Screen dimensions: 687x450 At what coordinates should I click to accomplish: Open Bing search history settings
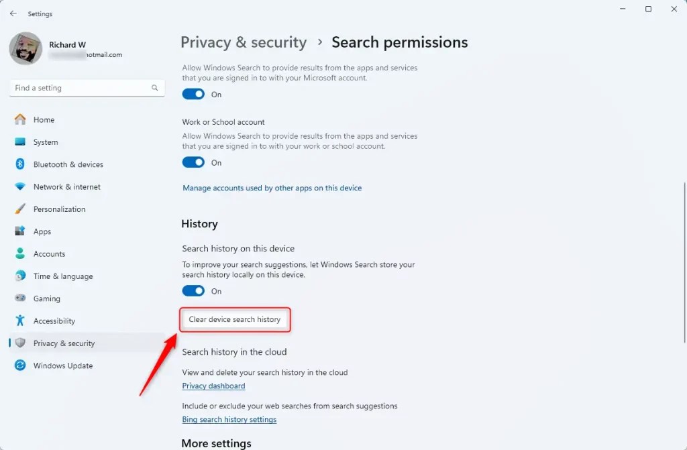(229, 419)
